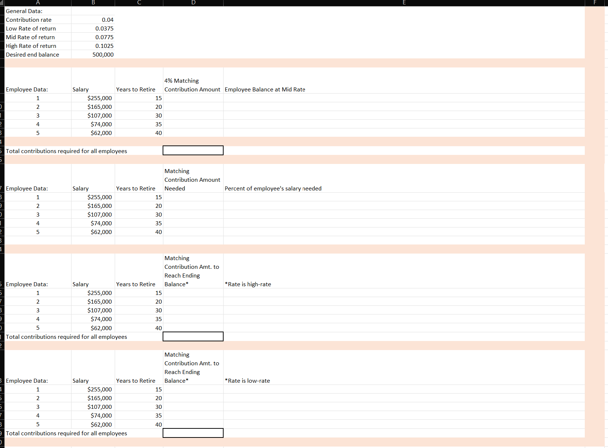
Task: Click column header E
Action: [404, 3]
